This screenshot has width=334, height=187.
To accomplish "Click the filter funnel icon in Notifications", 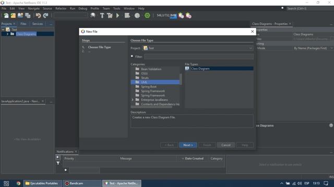I will click(58, 163).
